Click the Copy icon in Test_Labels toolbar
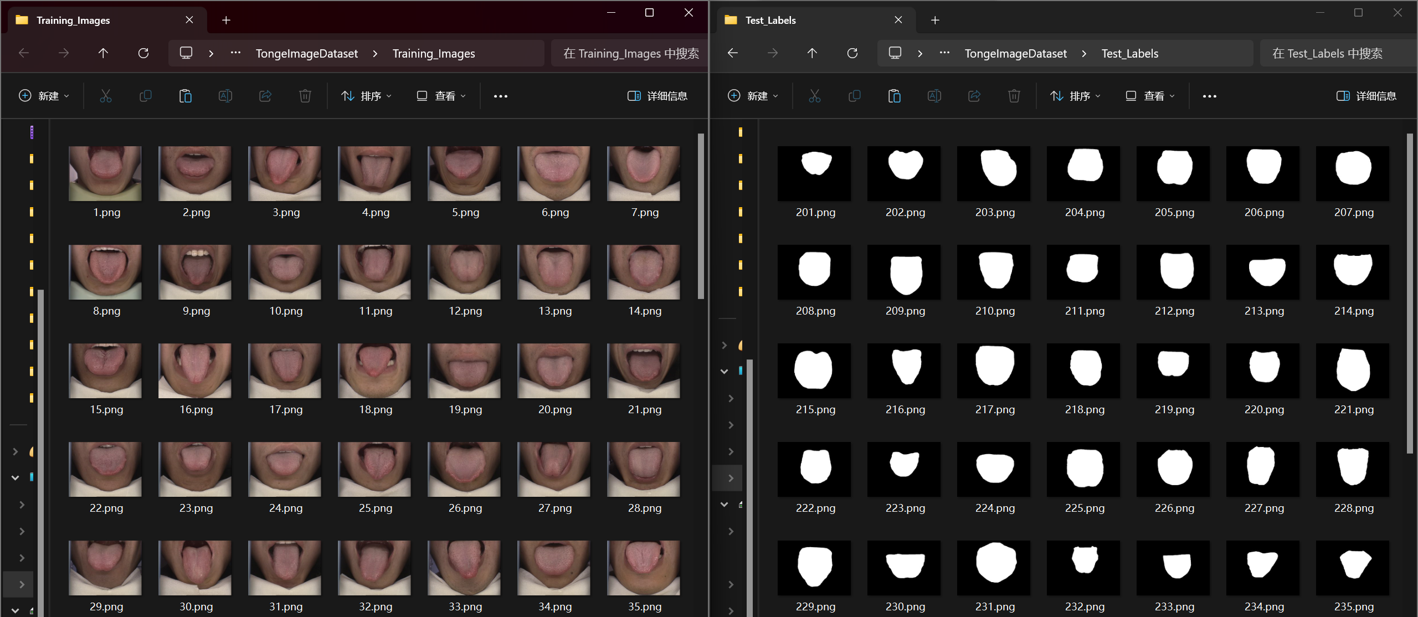The height and width of the screenshot is (617, 1418). pyautogui.click(x=854, y=96)
